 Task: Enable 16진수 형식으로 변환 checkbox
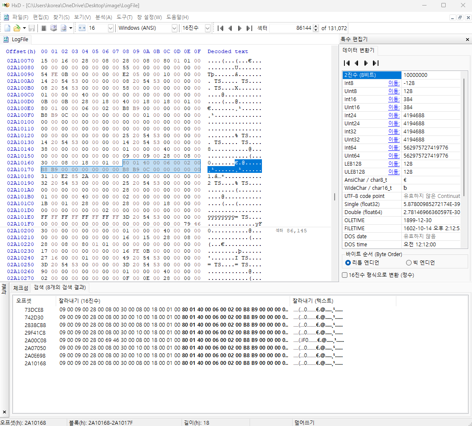[345, 275]
